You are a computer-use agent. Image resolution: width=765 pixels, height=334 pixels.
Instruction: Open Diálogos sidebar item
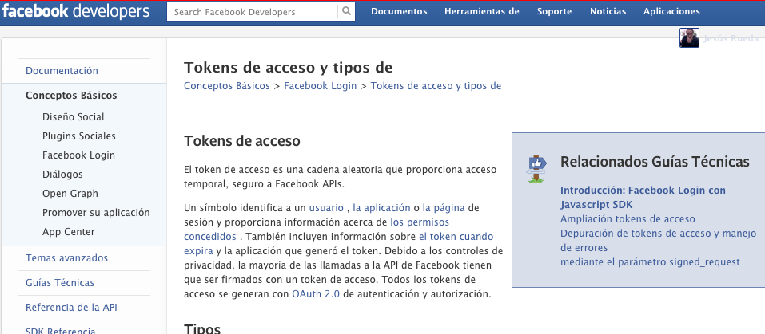(62, 174)
